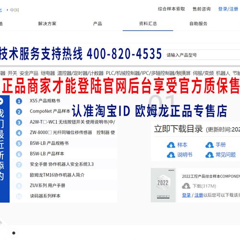This screenshot has height=240, width=240.
Task: Select the 资料汇总 navigation tab
Action: click(x=148, y=24)
